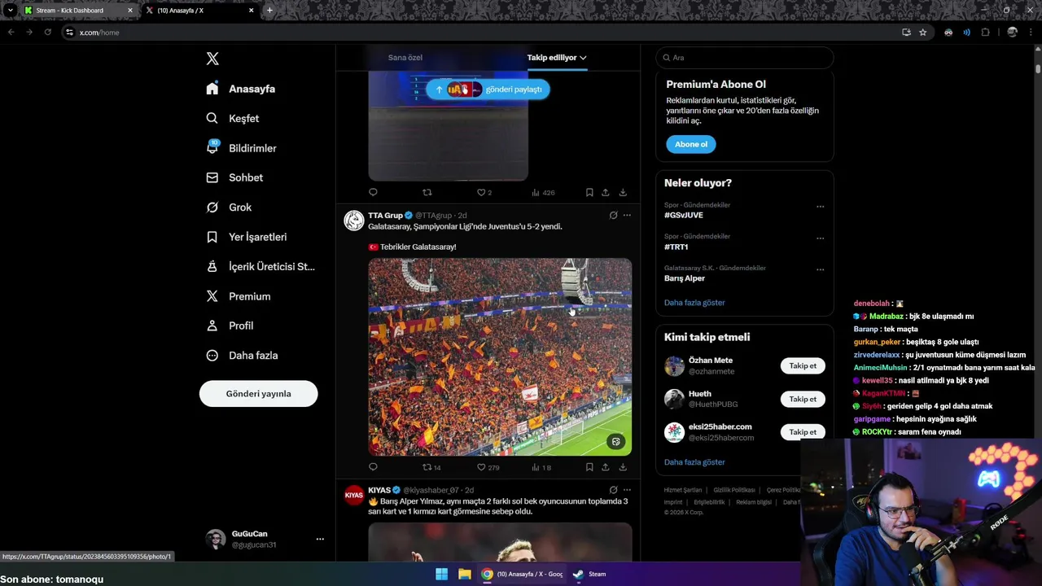Open a new browser tab

(269, 11)
